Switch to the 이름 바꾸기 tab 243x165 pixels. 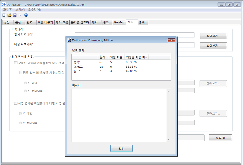(x=45, y=22)
